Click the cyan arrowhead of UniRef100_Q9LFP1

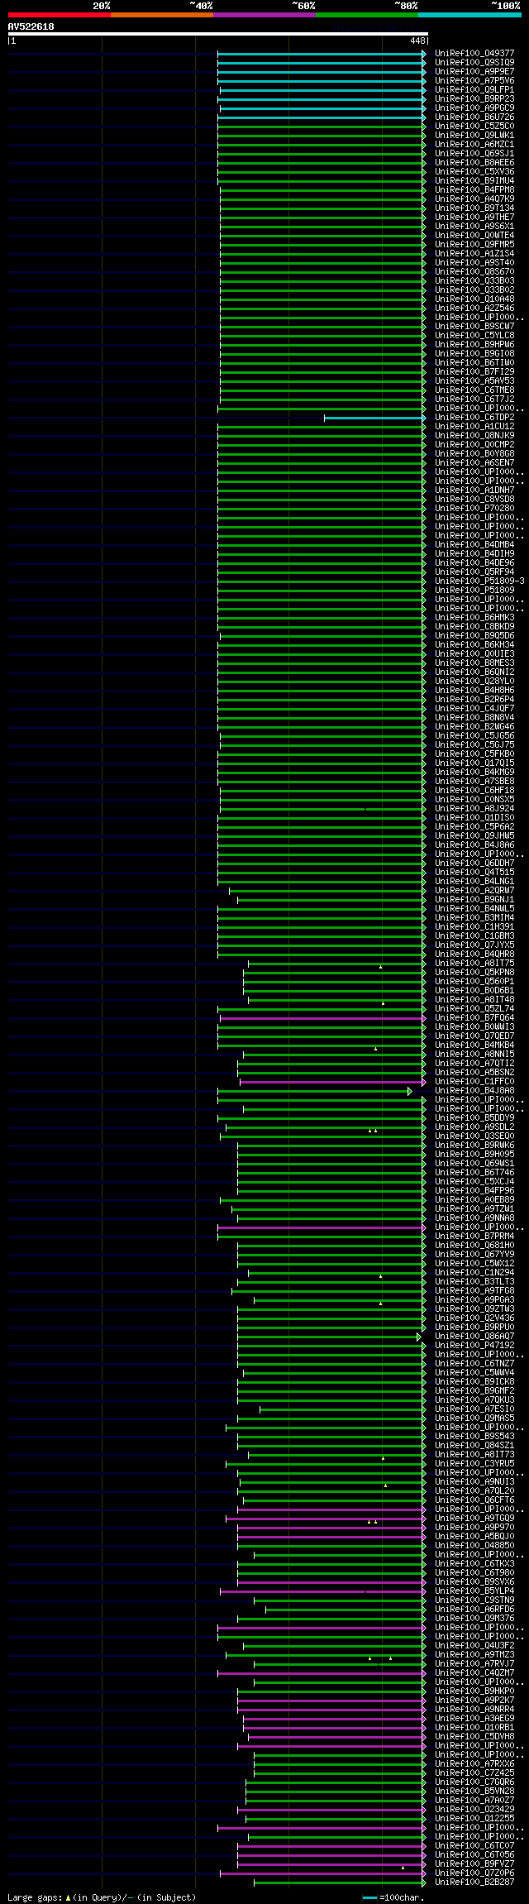click(424, 90)
